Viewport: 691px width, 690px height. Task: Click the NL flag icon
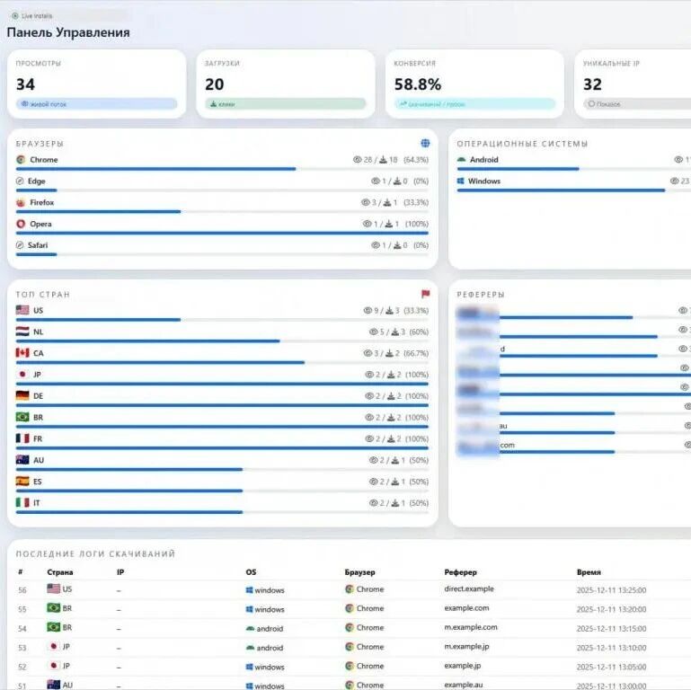coord(22,332)
